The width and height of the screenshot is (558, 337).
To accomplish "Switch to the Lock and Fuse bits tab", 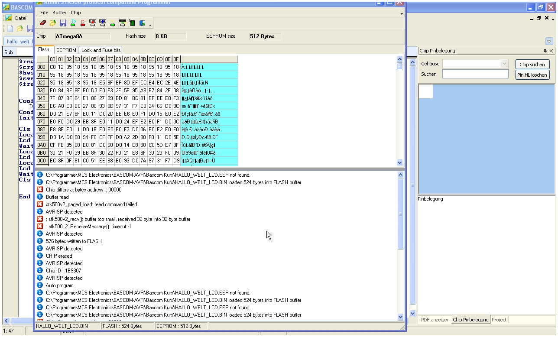I will pos(101,50).
